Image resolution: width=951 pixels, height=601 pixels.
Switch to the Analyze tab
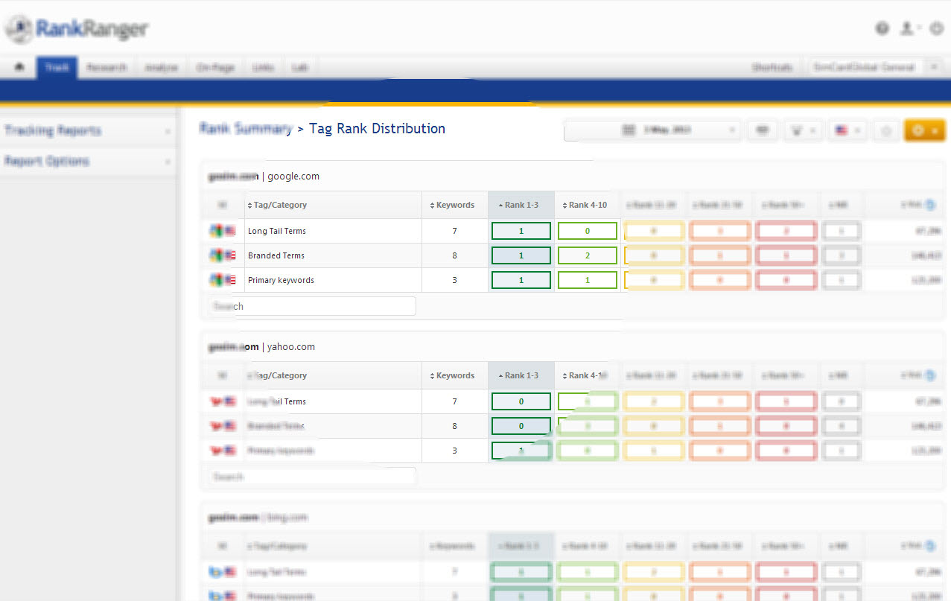point(161,67)
